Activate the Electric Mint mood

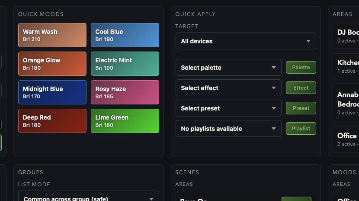(x=125, y=64)
